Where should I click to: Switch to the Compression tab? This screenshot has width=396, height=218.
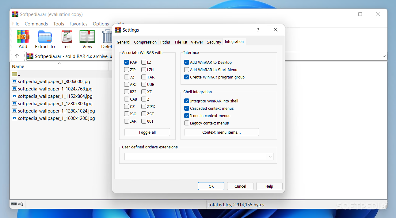(145, 42)
